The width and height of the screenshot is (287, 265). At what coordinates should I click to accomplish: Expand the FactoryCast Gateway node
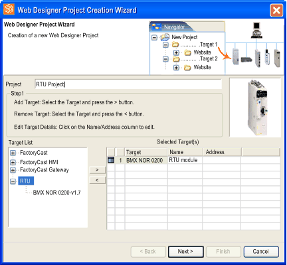pos(13,170)
